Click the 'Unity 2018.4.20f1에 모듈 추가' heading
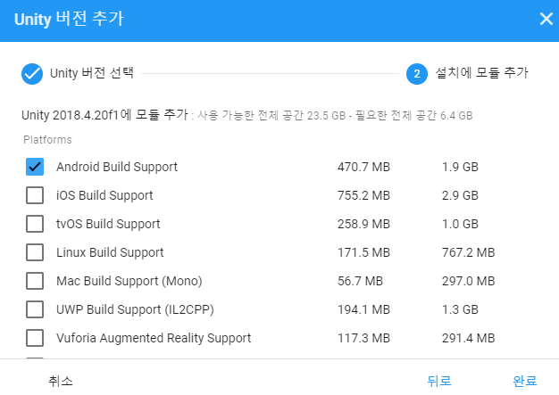 point(104,115)
